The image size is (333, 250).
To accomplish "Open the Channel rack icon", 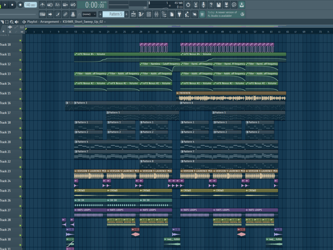I will 149,14.
